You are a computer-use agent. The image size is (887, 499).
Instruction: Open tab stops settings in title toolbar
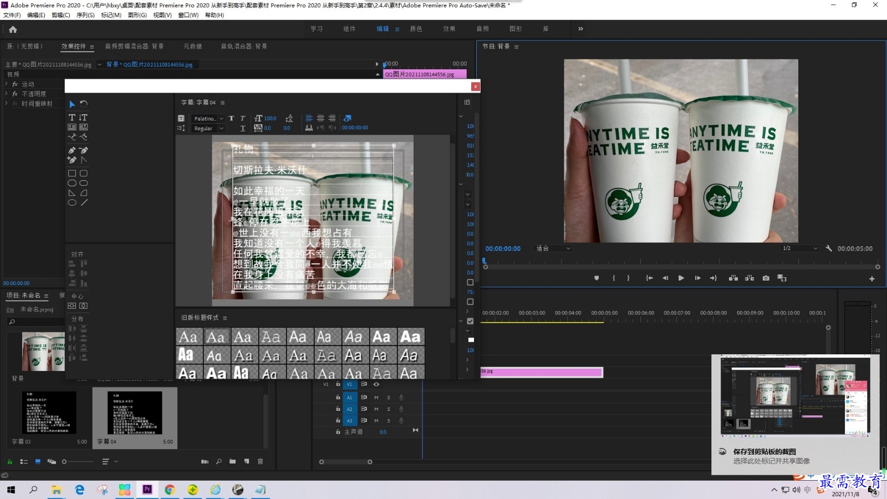coord(309,128)
